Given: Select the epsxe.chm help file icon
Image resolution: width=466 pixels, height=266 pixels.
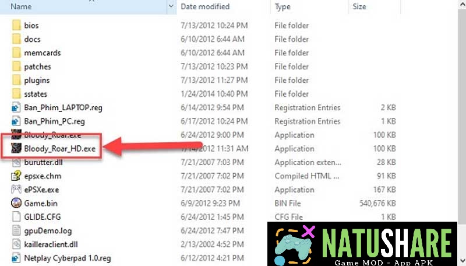Looking at the screenshot, I should 16,176.
